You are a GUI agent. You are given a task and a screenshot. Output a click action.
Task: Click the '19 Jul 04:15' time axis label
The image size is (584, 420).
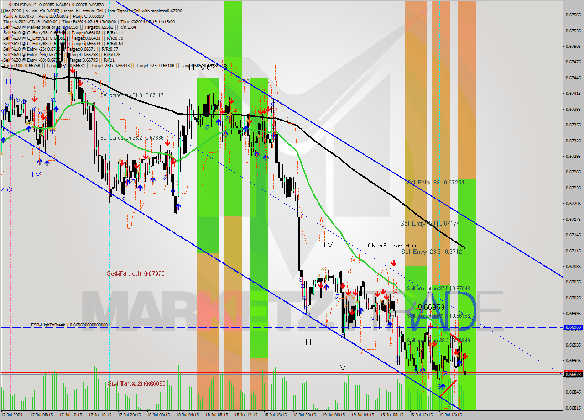[x=363, y=415]
